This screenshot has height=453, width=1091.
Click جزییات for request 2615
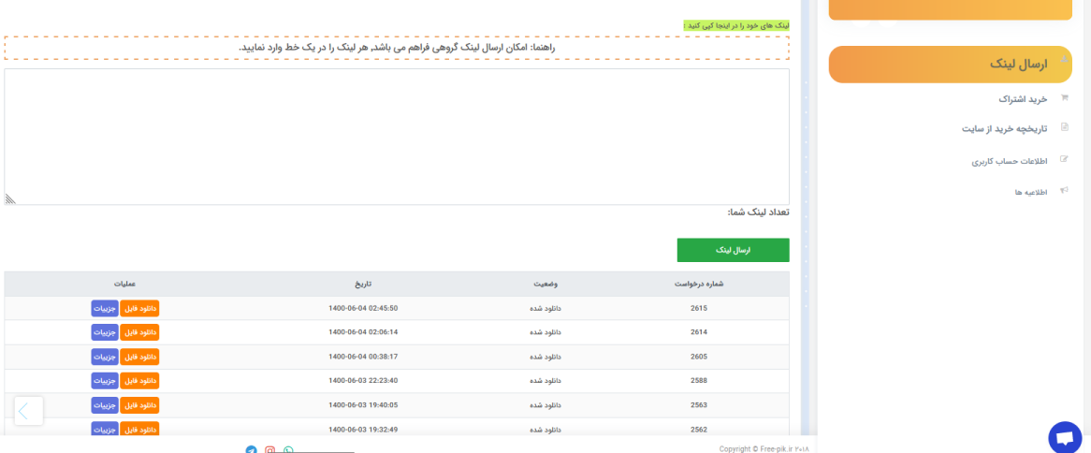pyautogui.click(x=105, y=308)
